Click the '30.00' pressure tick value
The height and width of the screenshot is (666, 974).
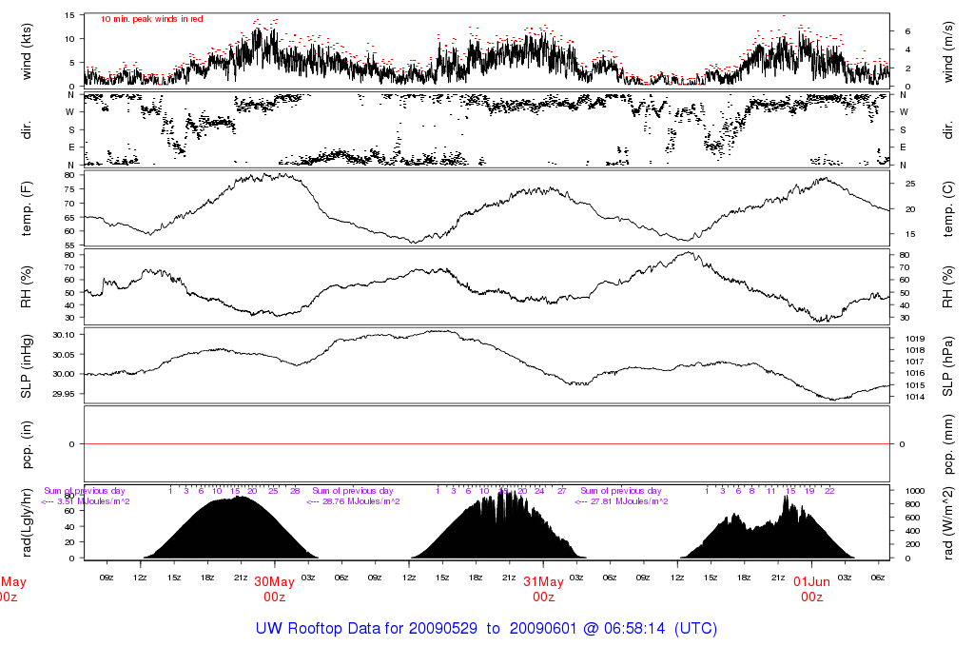pos(64,374)
